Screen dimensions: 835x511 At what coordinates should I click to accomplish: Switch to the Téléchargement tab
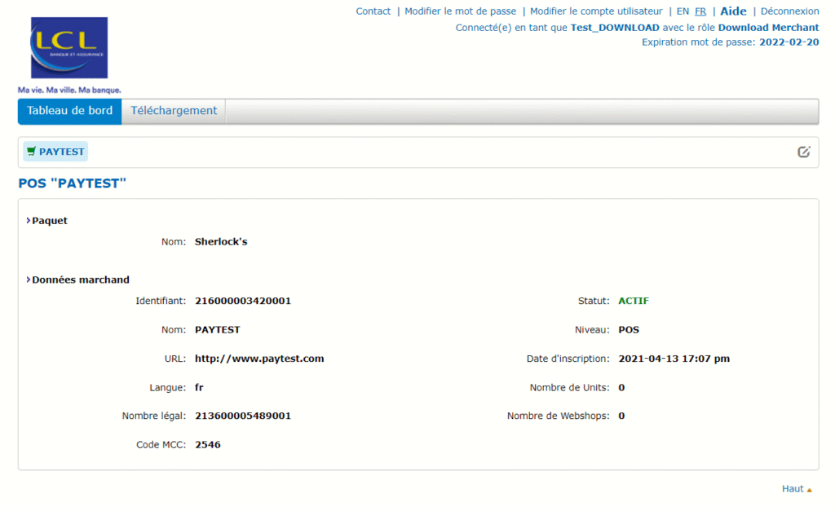pyautogui.click(x=173, y=111)
